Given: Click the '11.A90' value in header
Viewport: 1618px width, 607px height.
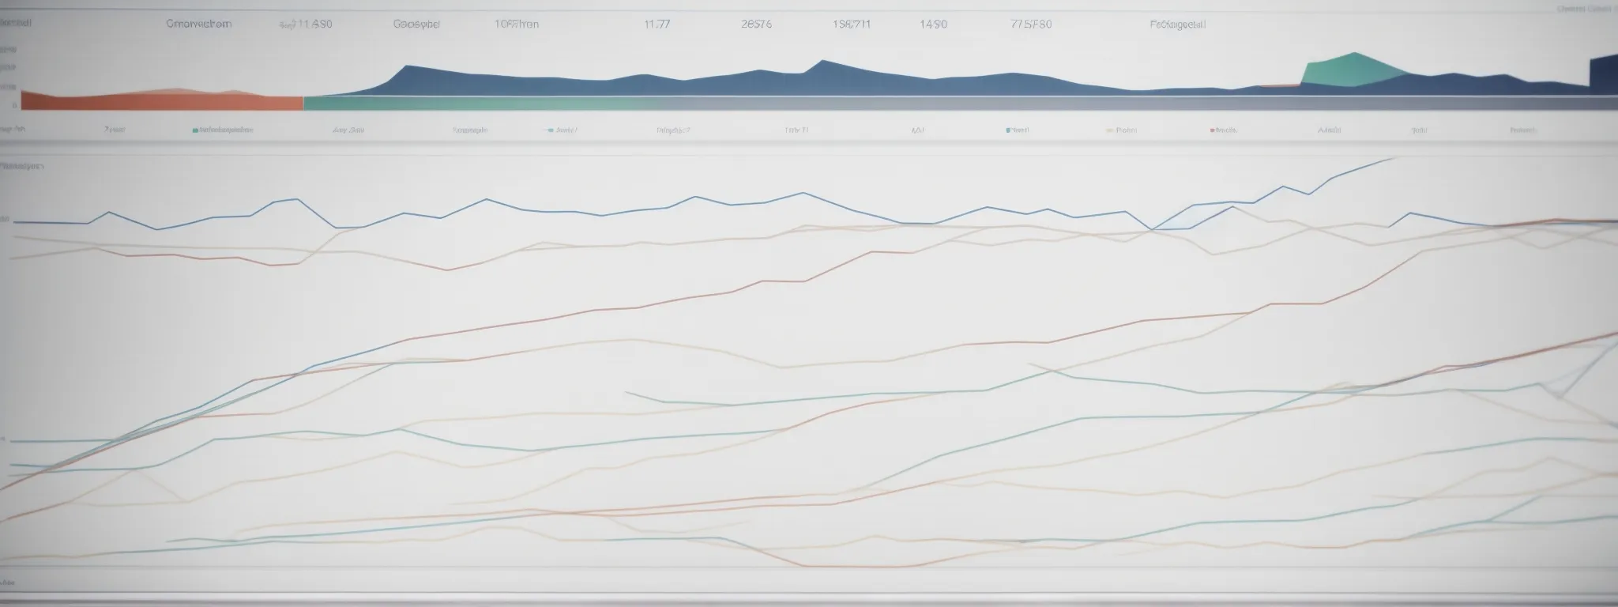Looking at the screenshot, I should [x=307, y=24].
